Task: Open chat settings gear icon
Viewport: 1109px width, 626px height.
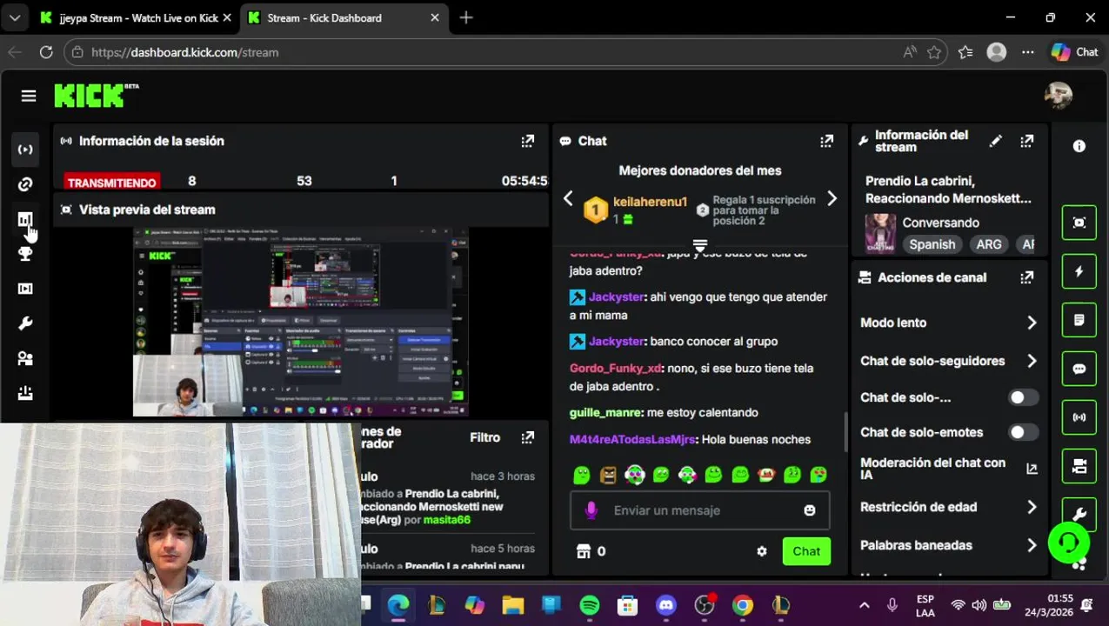Action: coord(762,551)
